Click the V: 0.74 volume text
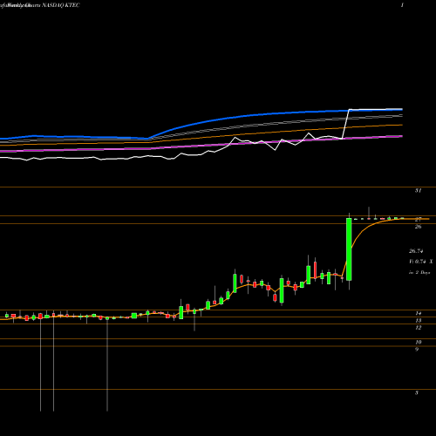Screen dimensions: 436x436 [x=418, y=262]
